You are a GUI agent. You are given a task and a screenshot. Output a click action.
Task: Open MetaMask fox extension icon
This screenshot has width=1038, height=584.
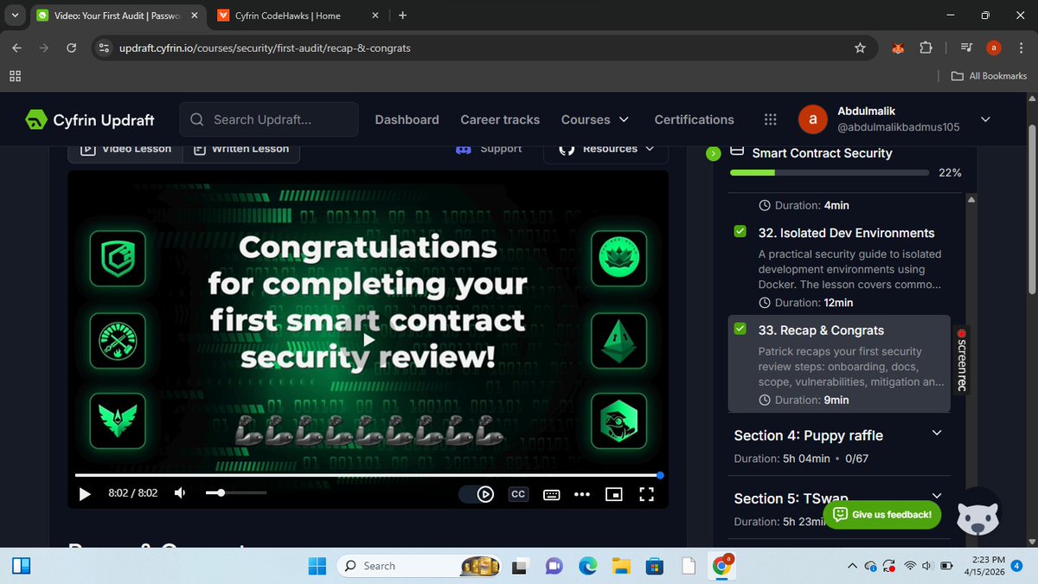(900, 48)
